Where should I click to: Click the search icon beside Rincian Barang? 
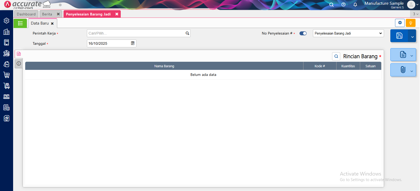click(336, 57)
